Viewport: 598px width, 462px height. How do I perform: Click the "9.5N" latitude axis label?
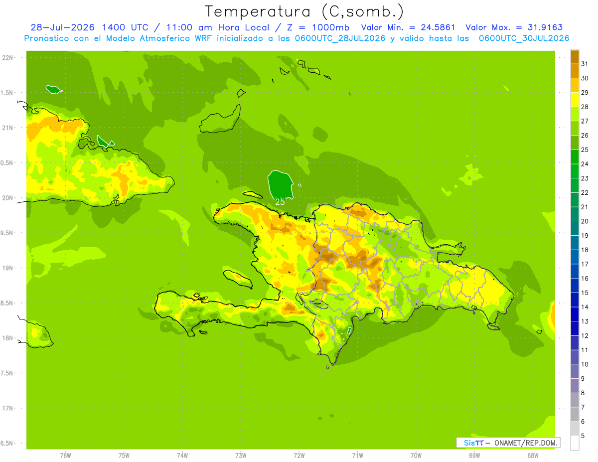(x=8, y=233)
